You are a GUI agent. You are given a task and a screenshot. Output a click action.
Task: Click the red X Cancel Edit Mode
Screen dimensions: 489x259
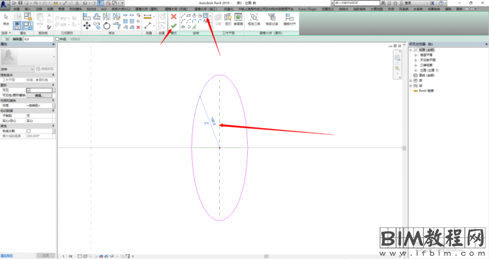click(x=173, y=16)
